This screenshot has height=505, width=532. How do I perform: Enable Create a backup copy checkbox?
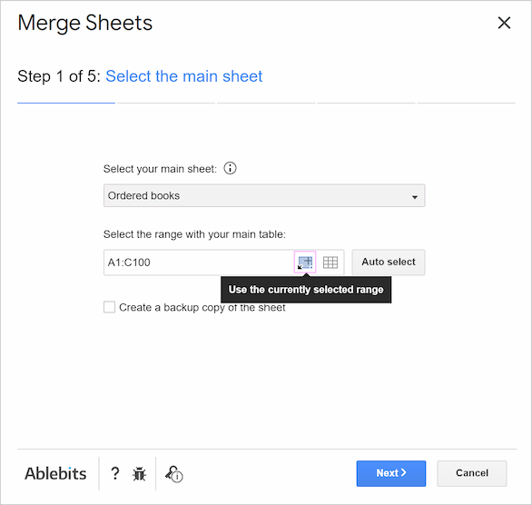click(109, 307)
